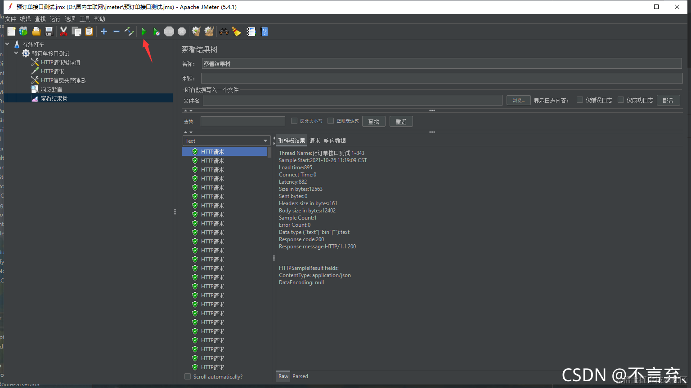
Task: Open the 选项 menu
Action: coord(70,19)
